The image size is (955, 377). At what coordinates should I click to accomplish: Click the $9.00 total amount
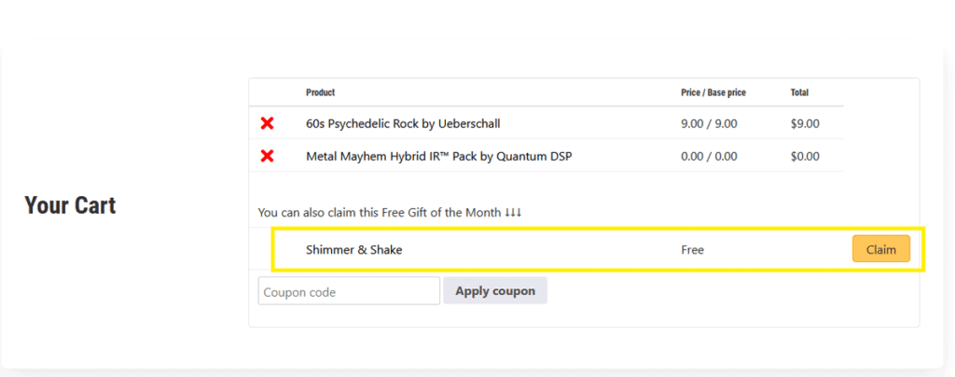(x=805, y=123)
